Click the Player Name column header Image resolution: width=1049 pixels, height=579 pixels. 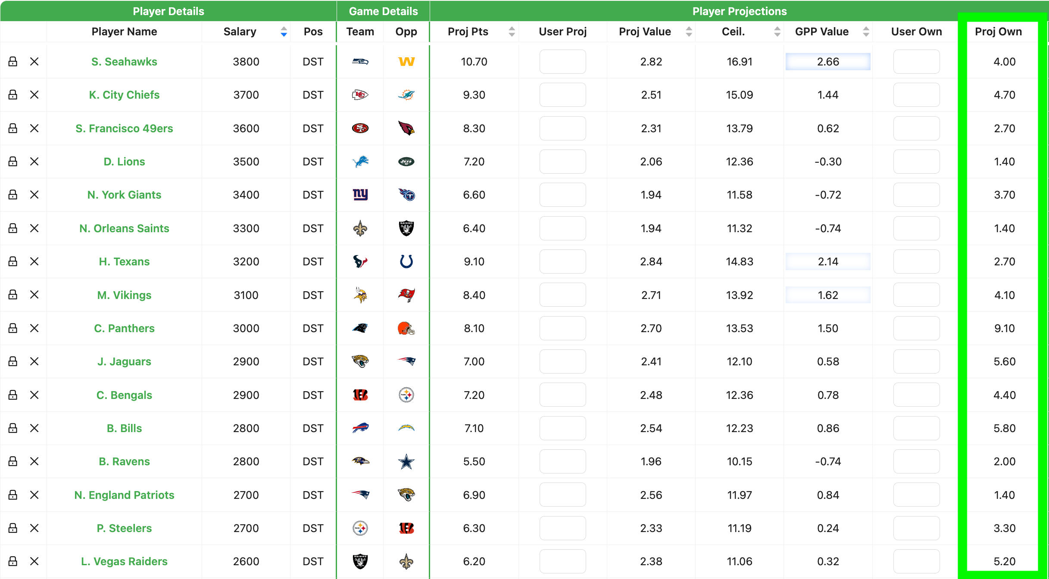click(124, 31)
